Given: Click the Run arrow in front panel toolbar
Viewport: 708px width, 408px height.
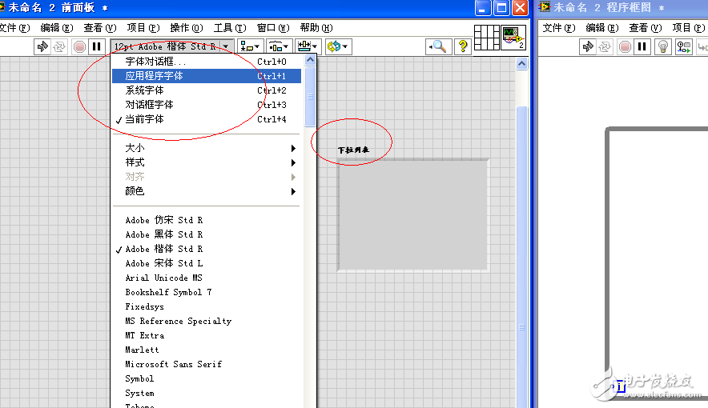Looking at the screenshot, I should pos(42,46).
